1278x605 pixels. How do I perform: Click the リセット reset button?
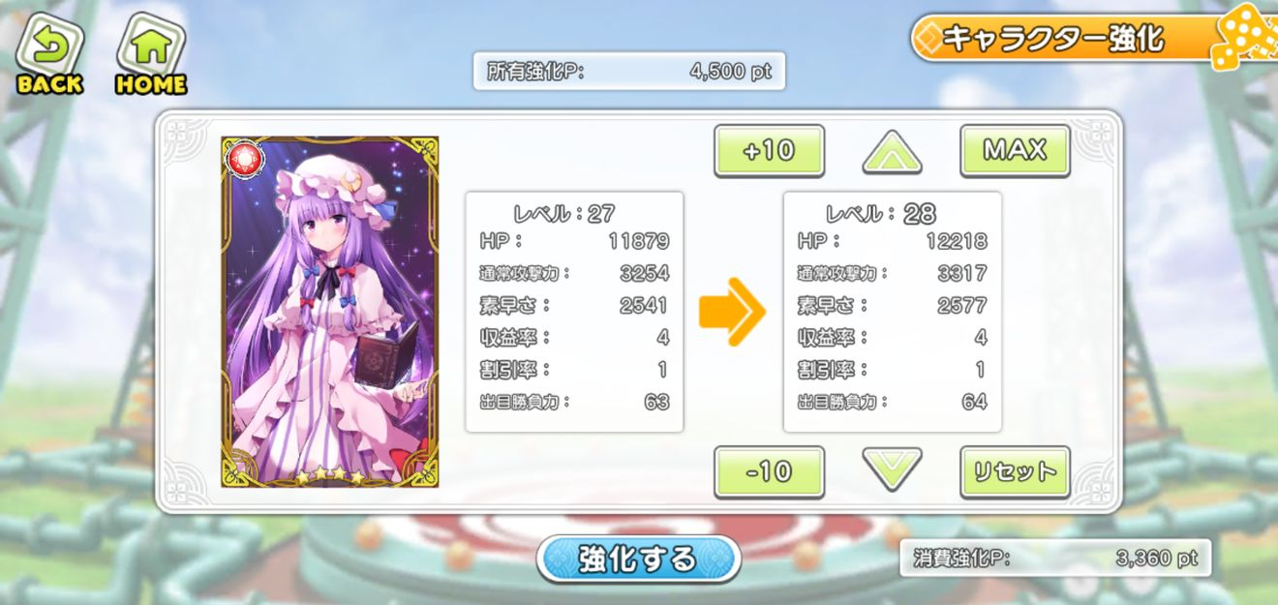1015,472
